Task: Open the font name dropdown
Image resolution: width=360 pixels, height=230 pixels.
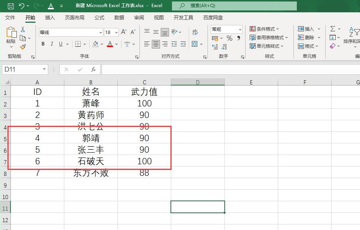Action: tap(101, 32)
